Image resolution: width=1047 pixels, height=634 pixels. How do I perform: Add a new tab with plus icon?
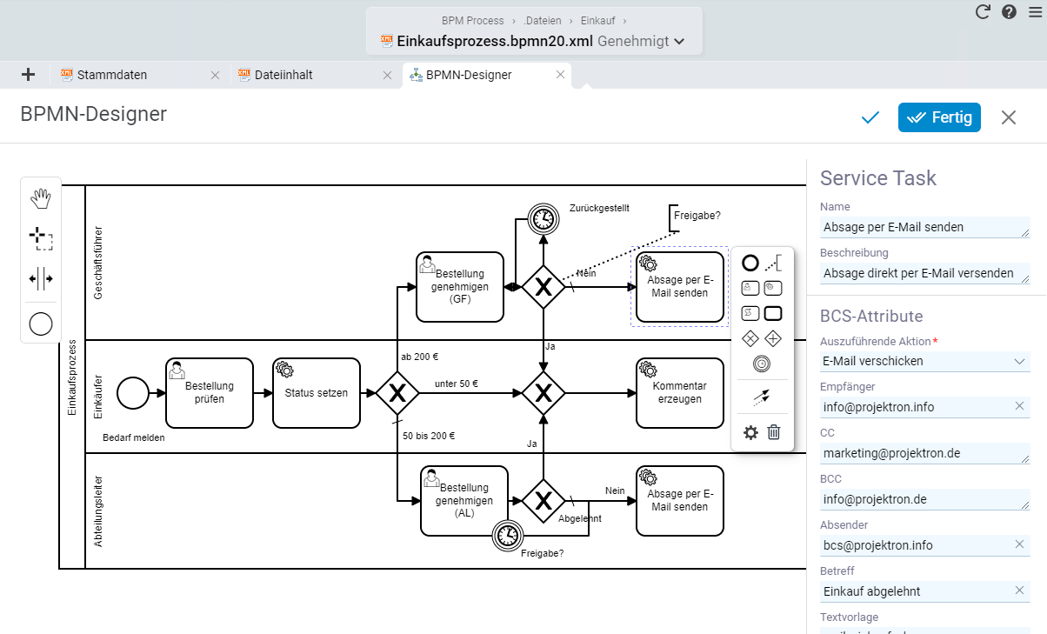(28, 75)
